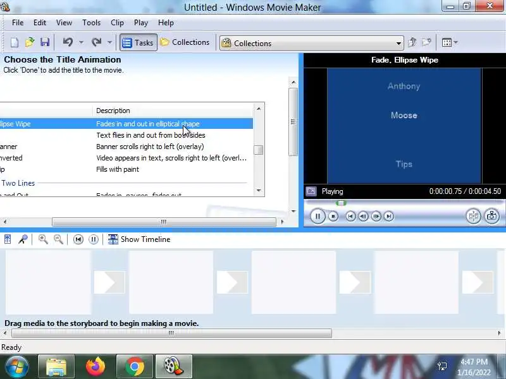Image resolution: width=506 pixels, height=379 pixels.
Task: Click the animation list scroll down arrow
Action: [x=259, y=191]
